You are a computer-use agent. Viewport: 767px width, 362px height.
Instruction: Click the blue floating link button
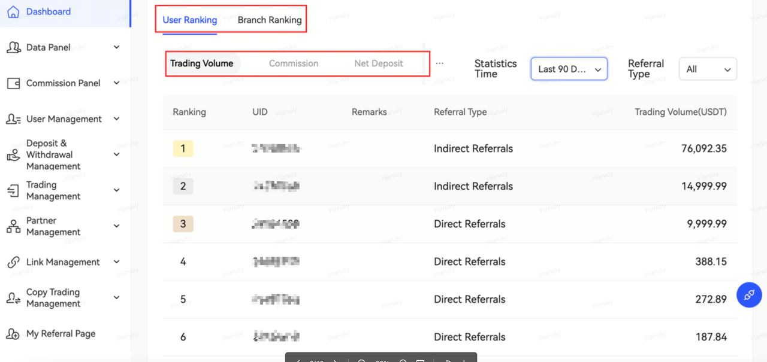748,295
